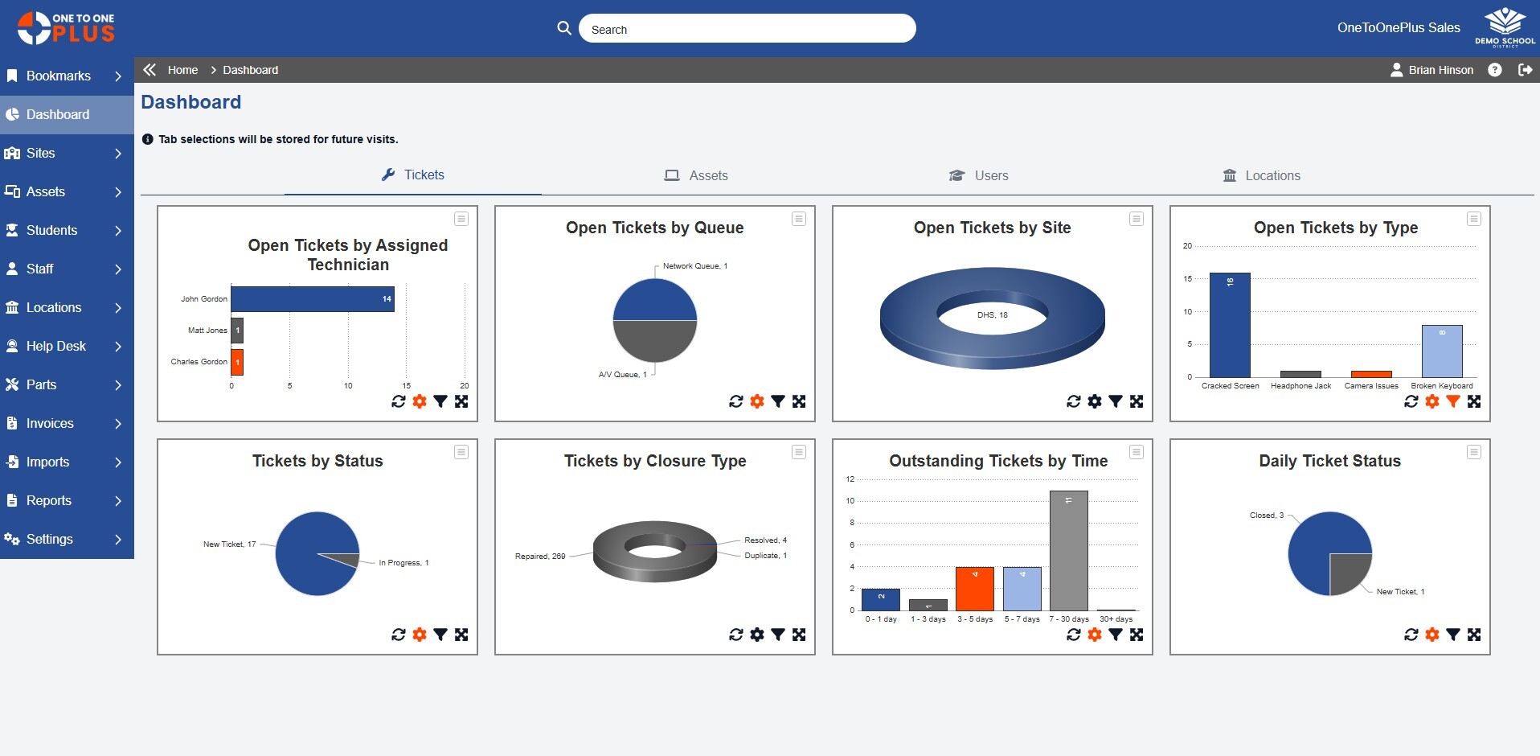
Task: Click the Home breadcrumb link
Action: pyautogui.click(x=182, y=70)
